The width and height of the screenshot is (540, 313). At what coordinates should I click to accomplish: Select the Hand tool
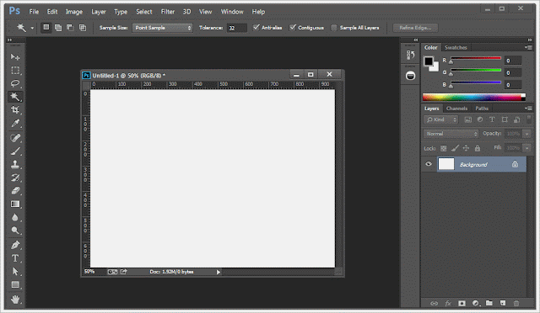click(15, 300)
